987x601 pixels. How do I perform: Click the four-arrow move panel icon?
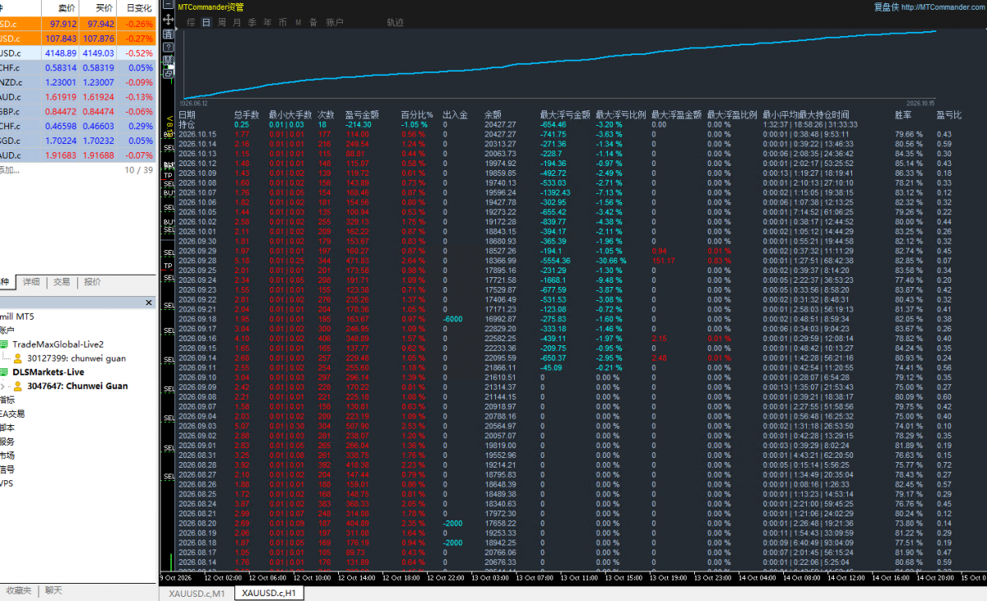click(x=168, y=20)
